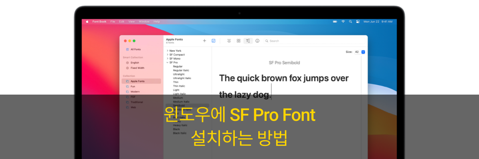Click the Apple Fonts title in toolbar
479x159 pixels.
point(174,39)
